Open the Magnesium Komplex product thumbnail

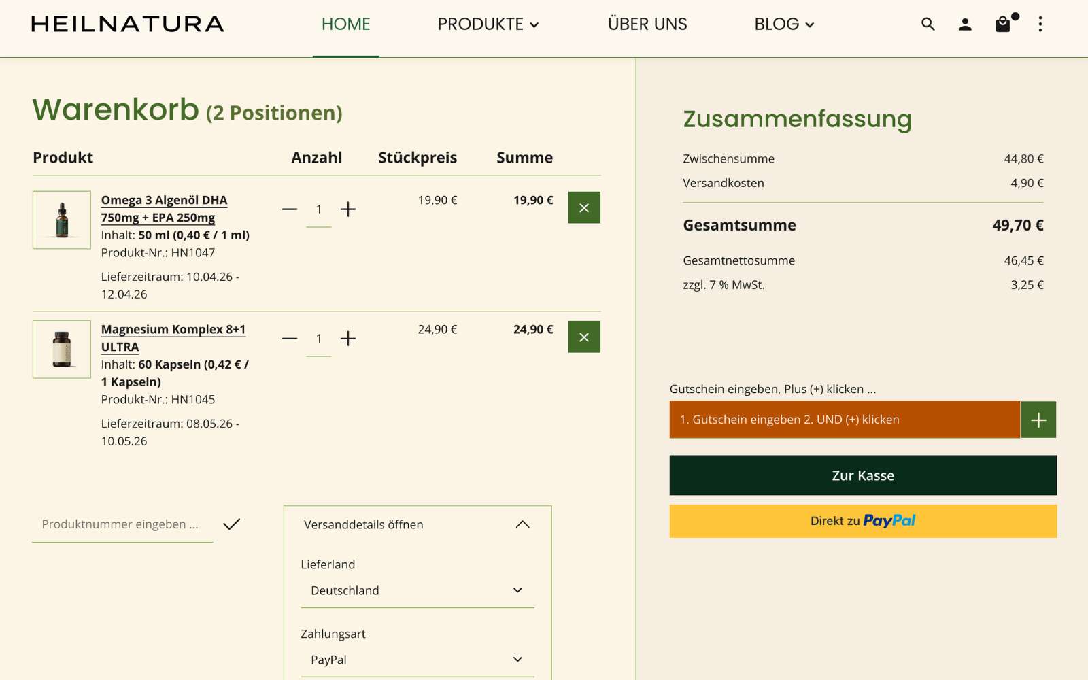(x=62, y=349)
